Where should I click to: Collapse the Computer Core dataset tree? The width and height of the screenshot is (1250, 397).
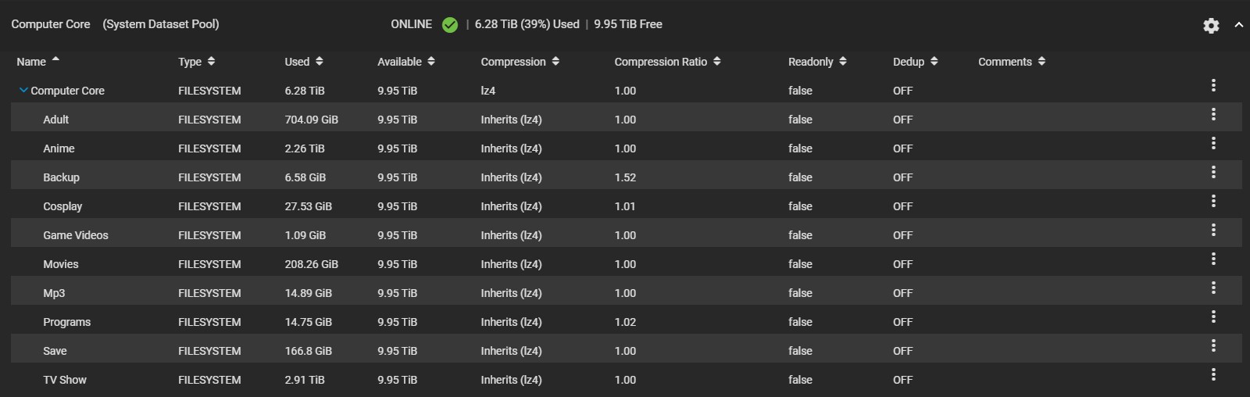point(23,91)
